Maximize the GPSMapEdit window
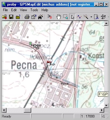The height and width of the screenshot is (120, 110). pyautogui.click(x=101, y=4)
